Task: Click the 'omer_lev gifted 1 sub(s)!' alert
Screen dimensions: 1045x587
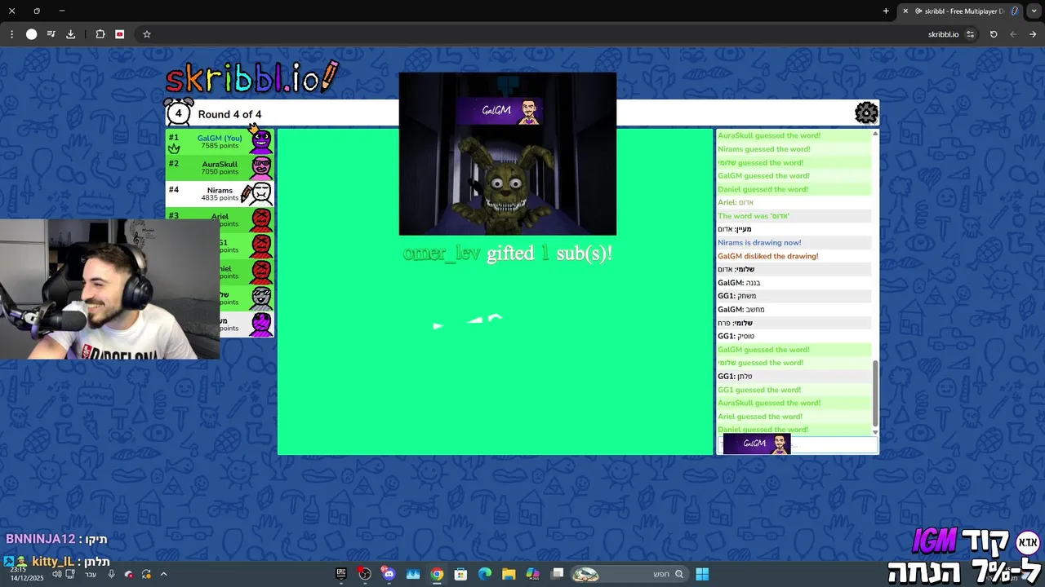Action: point(508,254)
